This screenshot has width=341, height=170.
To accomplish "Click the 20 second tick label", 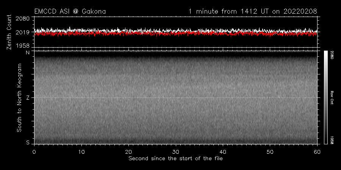I will coord(128,152).
